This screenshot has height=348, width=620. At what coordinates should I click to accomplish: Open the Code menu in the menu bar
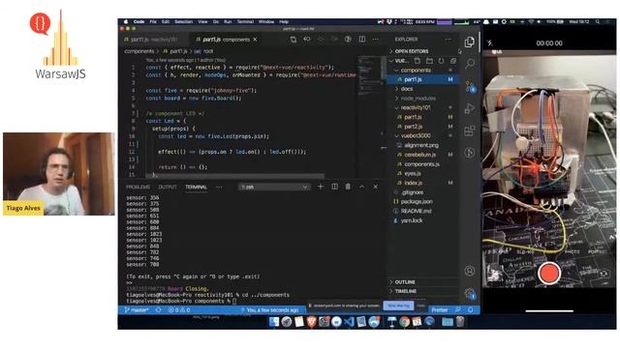point(139,21)
